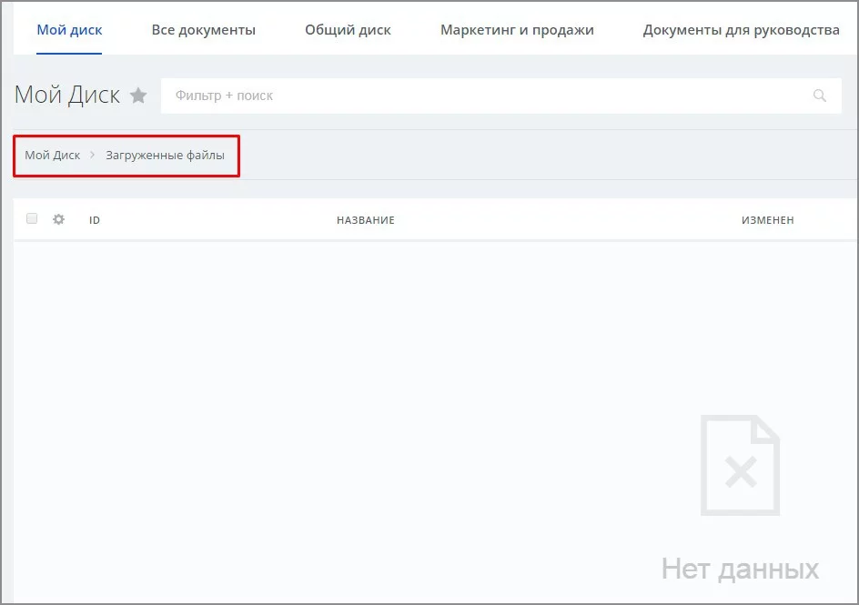This screenshot has width=859, height=605.
Task: Click the empty document placeholder icon
Action: [740, 465]
